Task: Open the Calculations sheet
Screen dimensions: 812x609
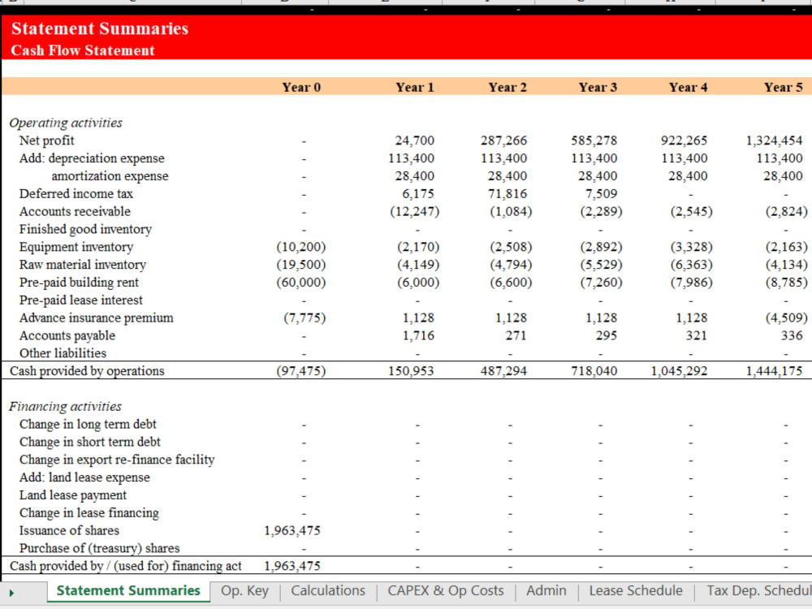Action: click(x=328, y=590)
